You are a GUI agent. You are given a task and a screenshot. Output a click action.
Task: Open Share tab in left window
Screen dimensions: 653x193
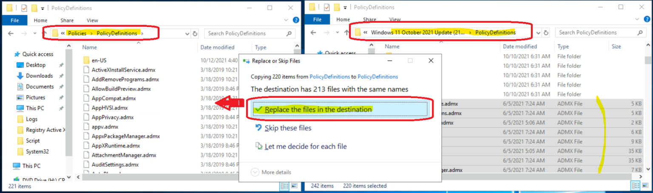[67, 20]
